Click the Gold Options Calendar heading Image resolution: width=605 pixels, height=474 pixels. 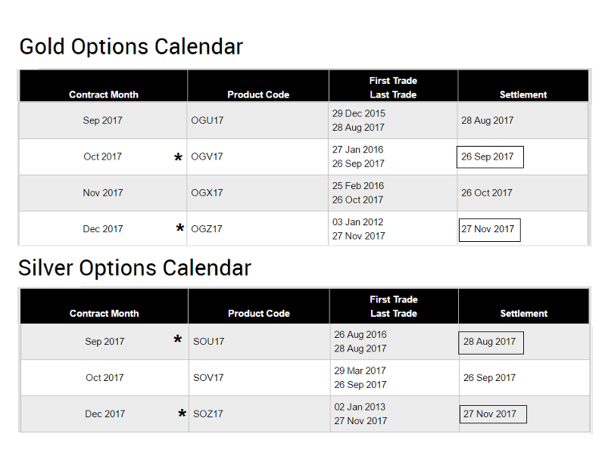tap(131, 47)
